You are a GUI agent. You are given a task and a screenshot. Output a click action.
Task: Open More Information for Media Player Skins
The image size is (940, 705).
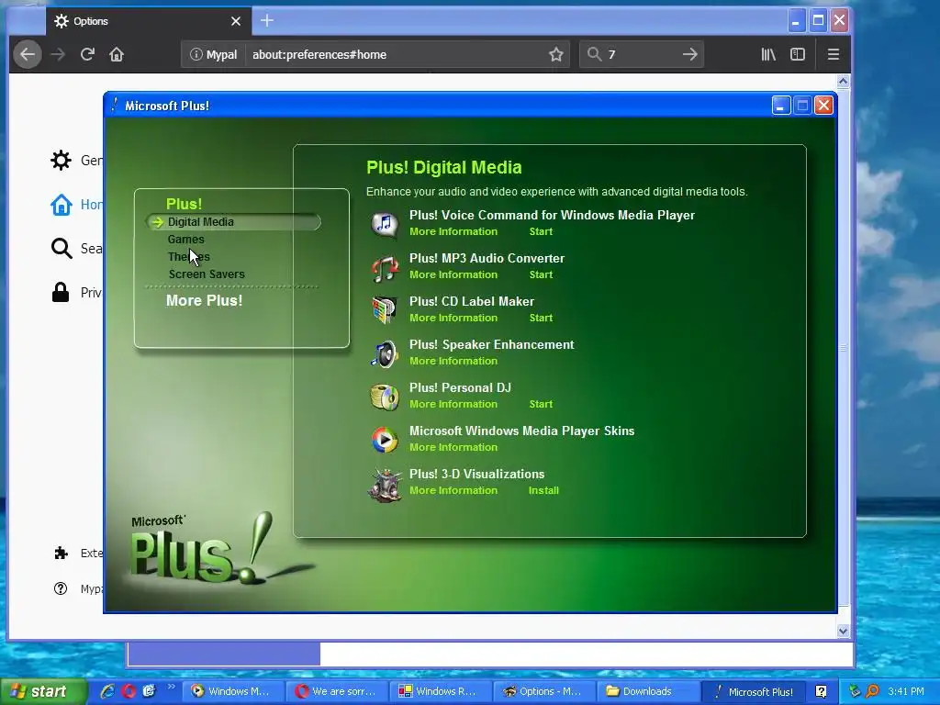[x=453, y=447]
